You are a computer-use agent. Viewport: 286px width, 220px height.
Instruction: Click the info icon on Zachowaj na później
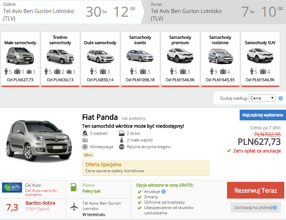[275, 208]
